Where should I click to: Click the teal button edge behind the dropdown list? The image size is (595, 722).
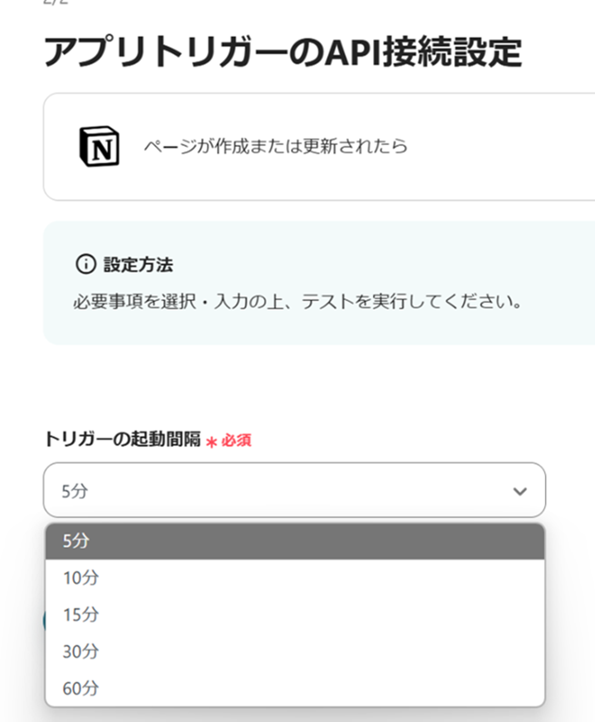(x=44, y=621)
